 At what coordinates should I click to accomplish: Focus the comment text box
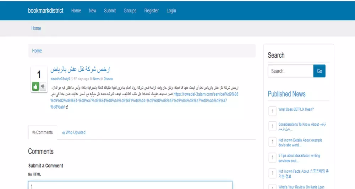[x=130, y=185]
